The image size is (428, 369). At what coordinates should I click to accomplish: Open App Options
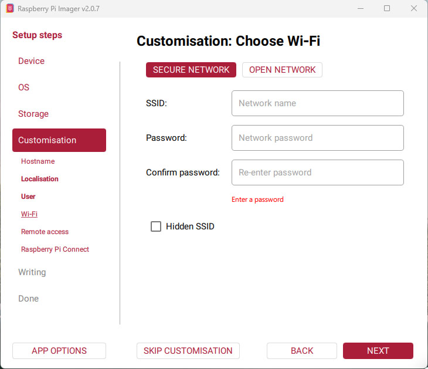[x=59, y=351]
